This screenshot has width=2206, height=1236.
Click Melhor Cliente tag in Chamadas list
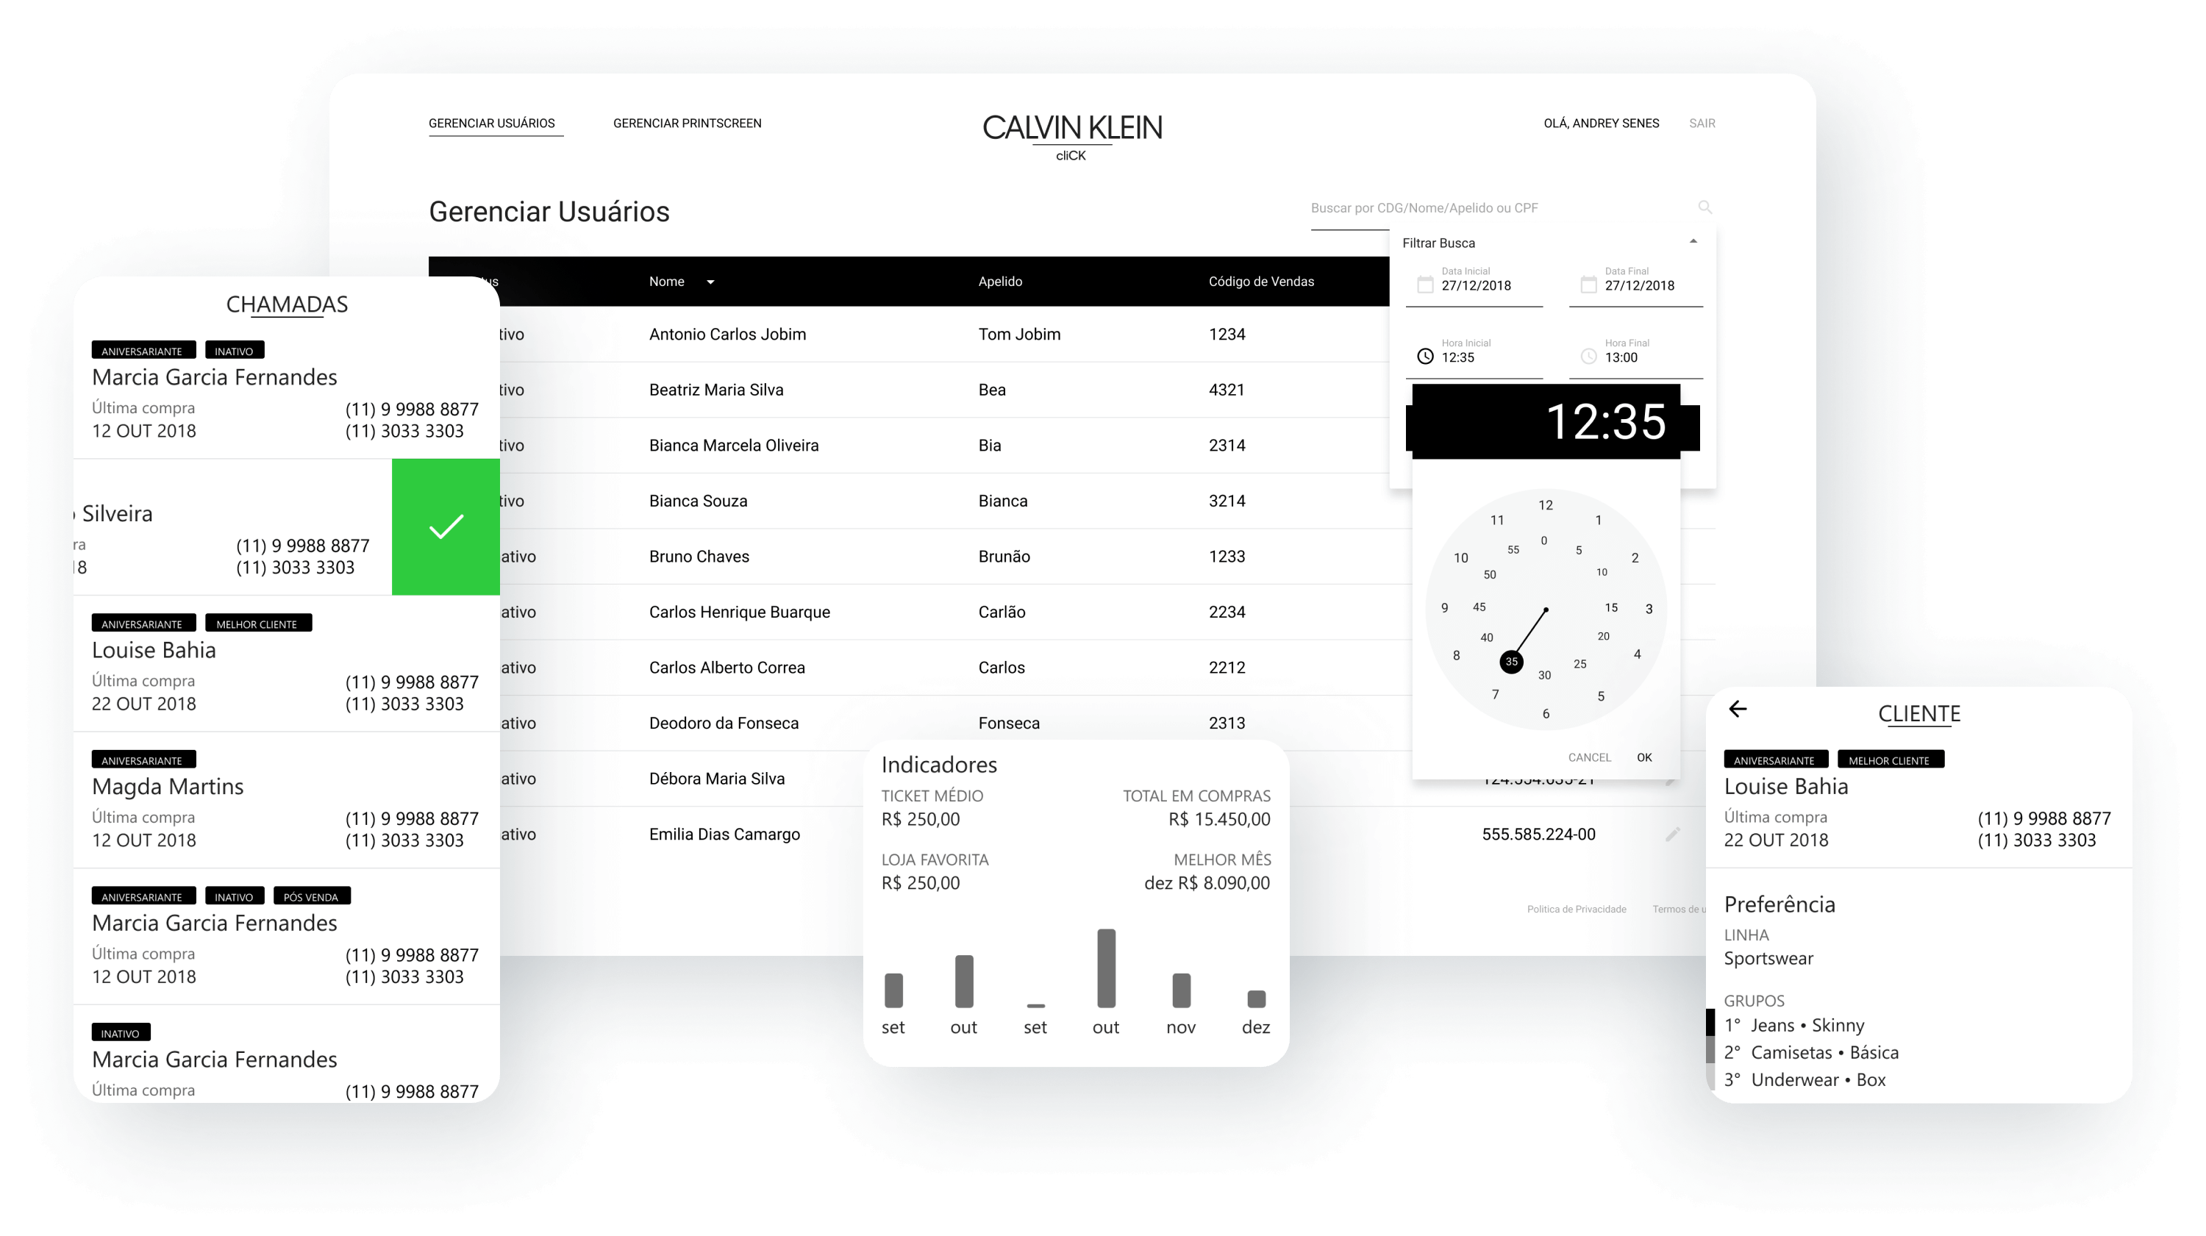(258, 624)
